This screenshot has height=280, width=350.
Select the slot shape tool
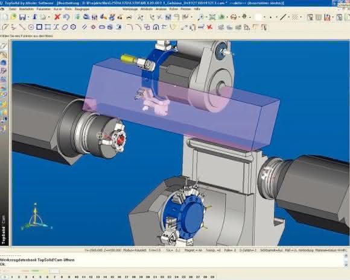pyautogui.click(x=102, y=27)
